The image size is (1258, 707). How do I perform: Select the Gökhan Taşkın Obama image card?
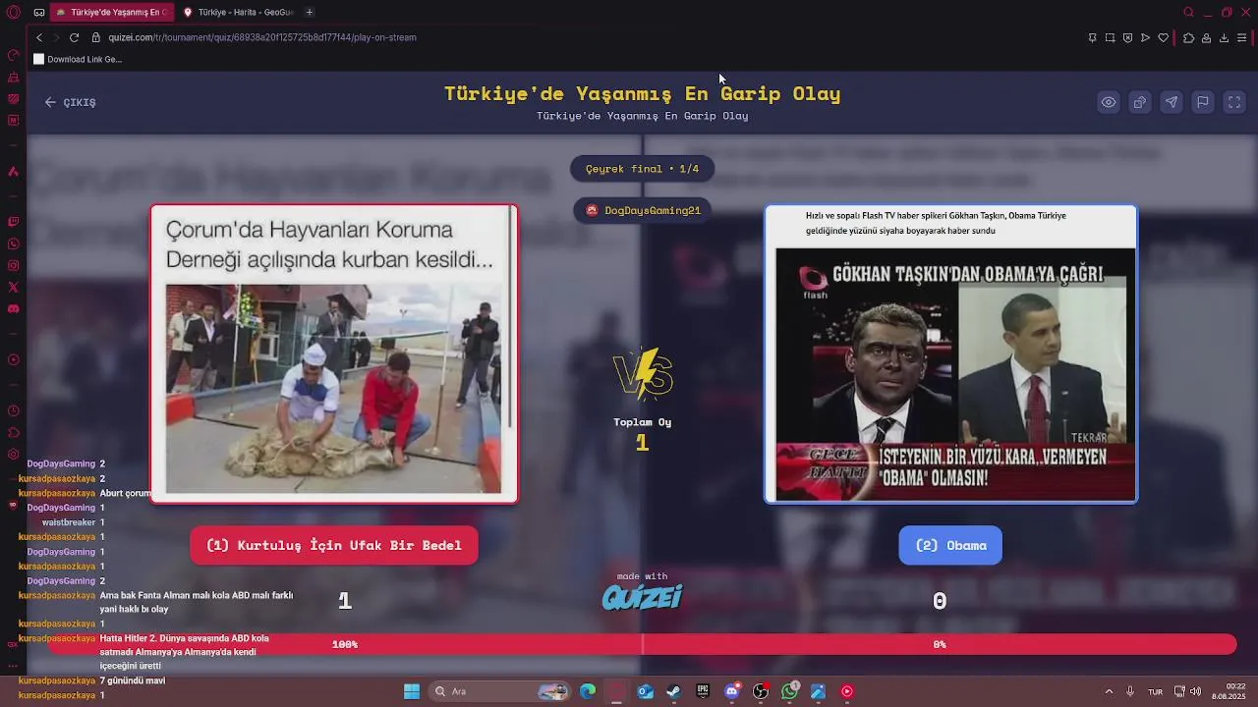[951, 353]
